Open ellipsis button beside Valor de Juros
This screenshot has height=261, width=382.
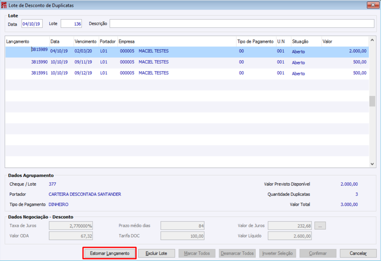click(320, 226)
